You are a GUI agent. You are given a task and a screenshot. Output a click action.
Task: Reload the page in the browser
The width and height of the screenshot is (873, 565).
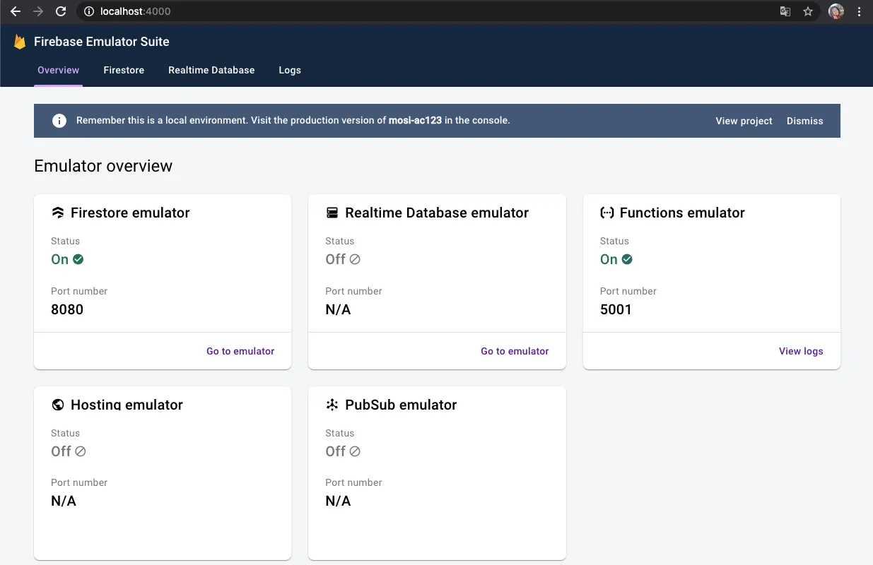pyautogui.click(x=61, y=11)
